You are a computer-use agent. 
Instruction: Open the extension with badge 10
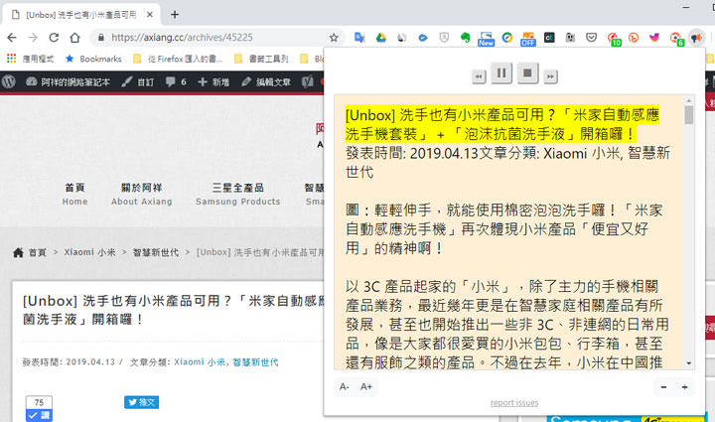coord(614,39)
